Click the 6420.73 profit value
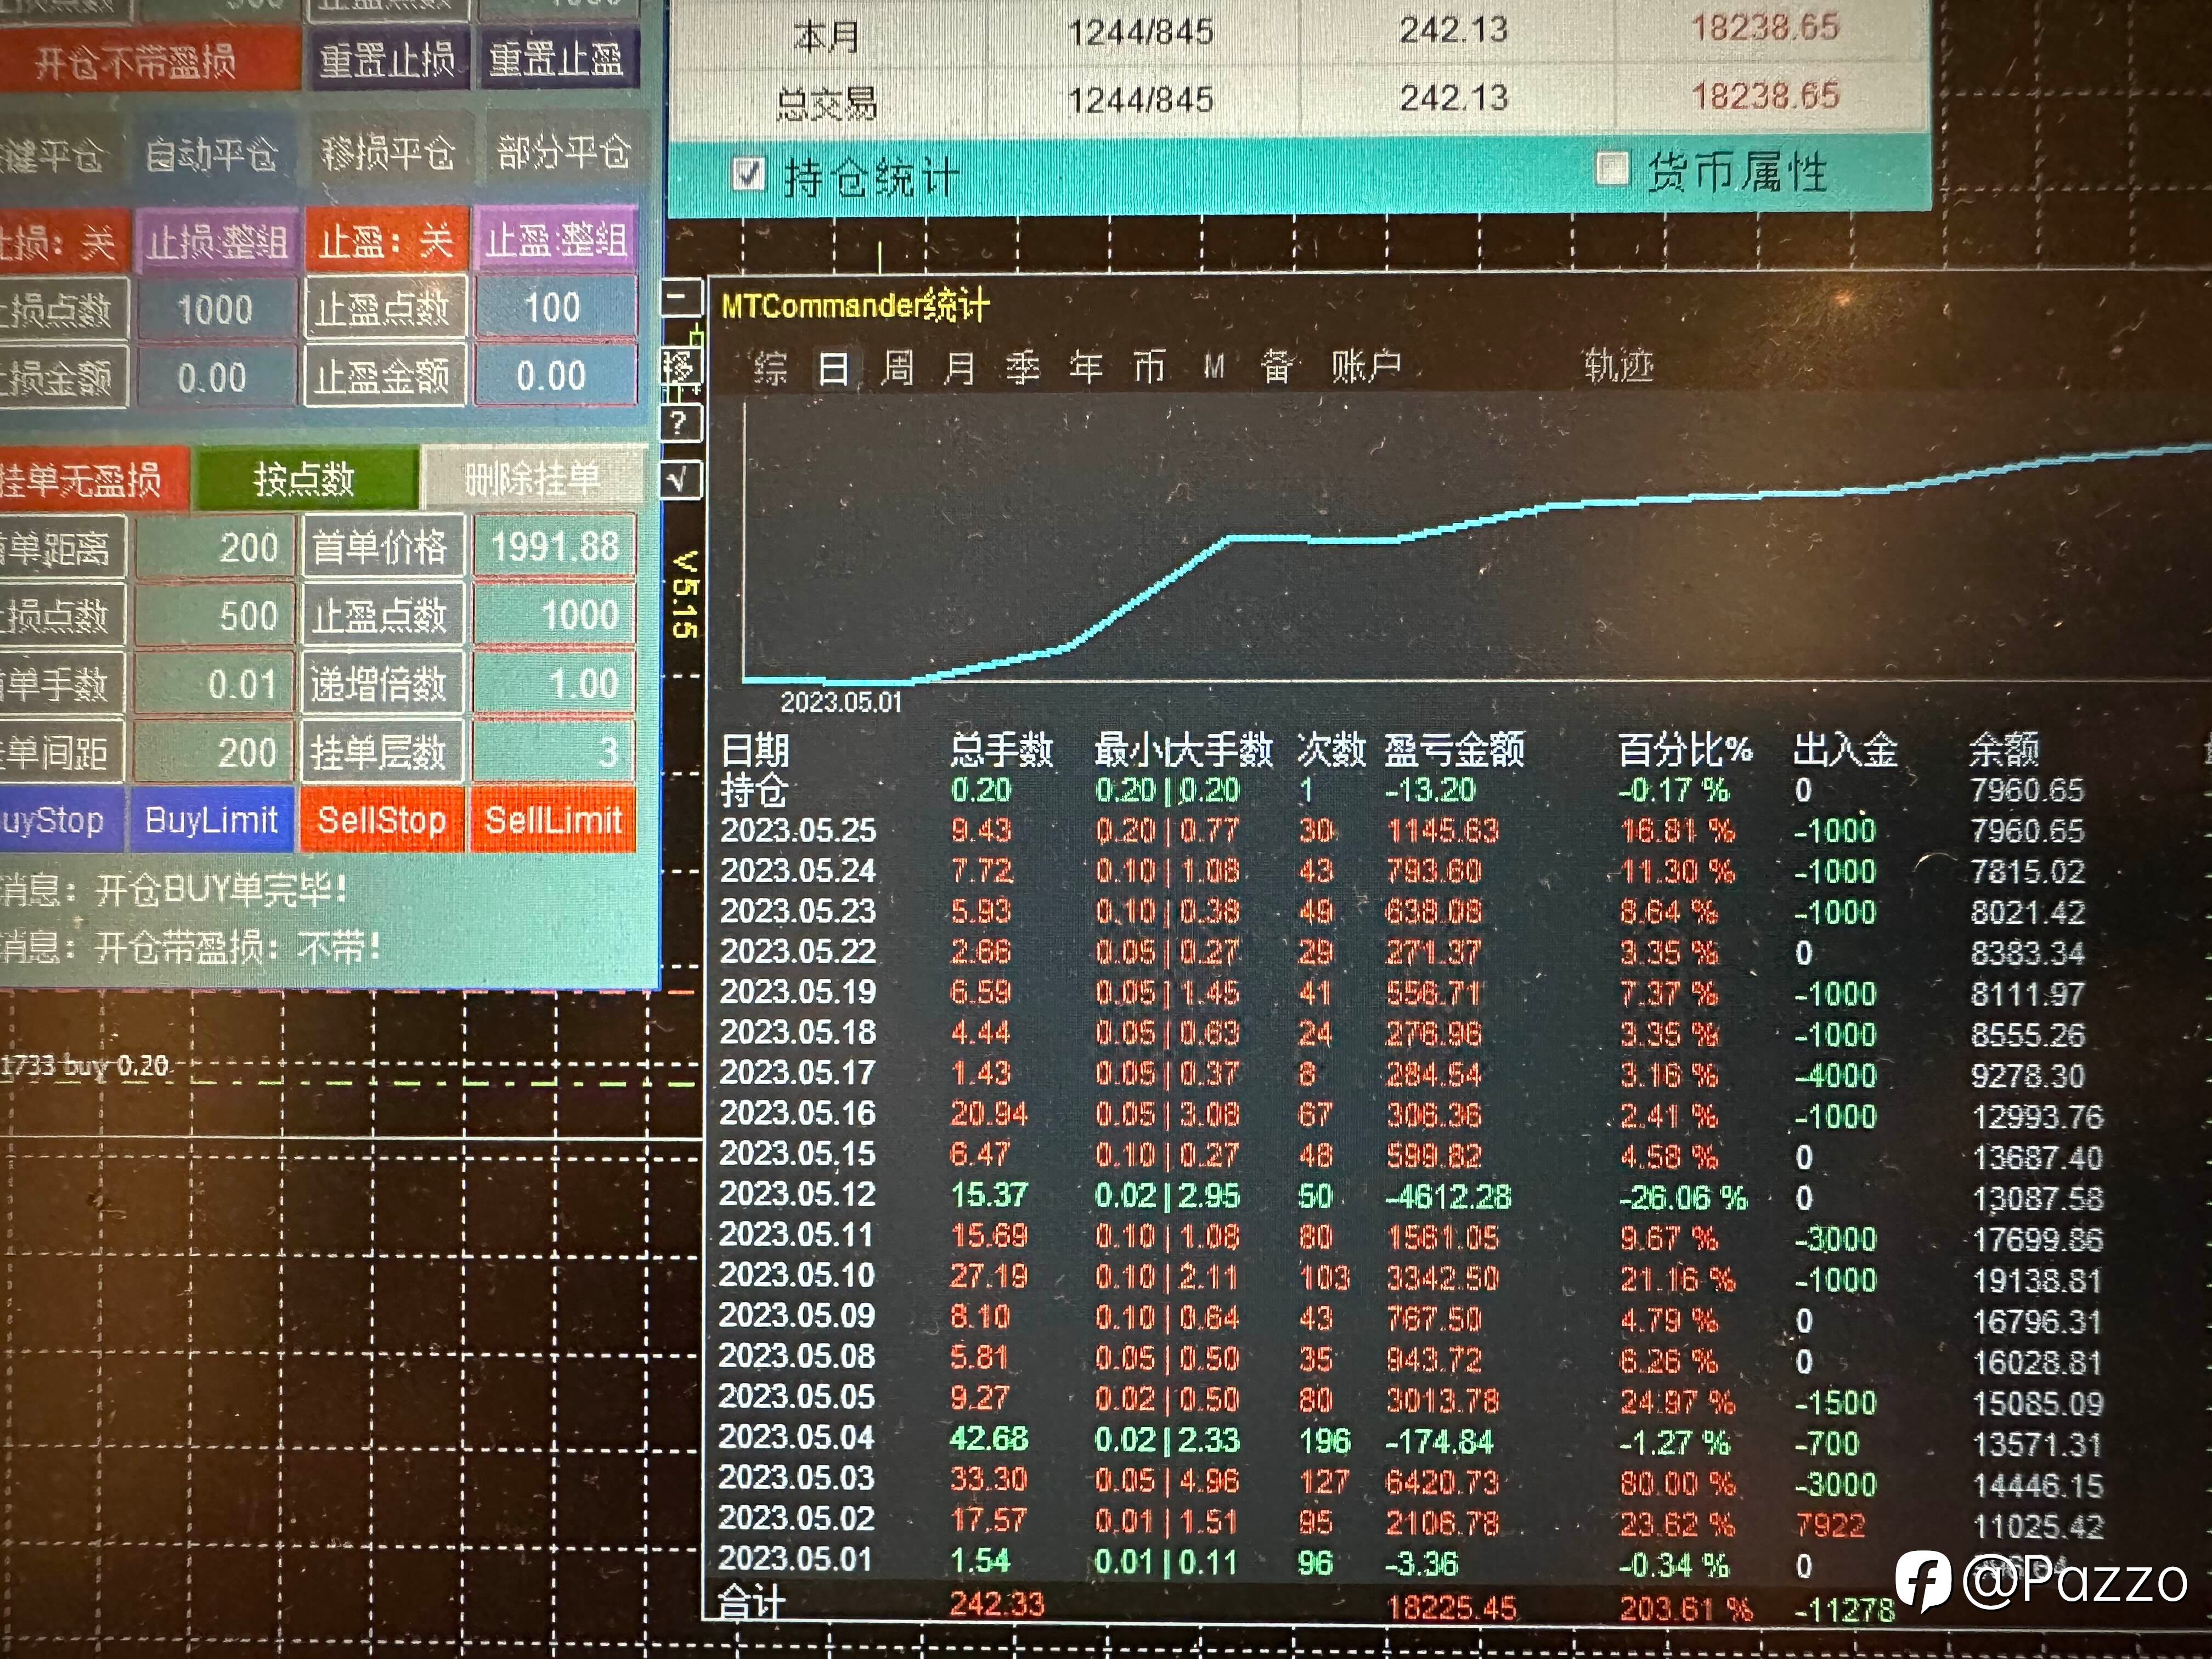The width and height of the screenshot is (2212, 1659). coord(1442,1481)
